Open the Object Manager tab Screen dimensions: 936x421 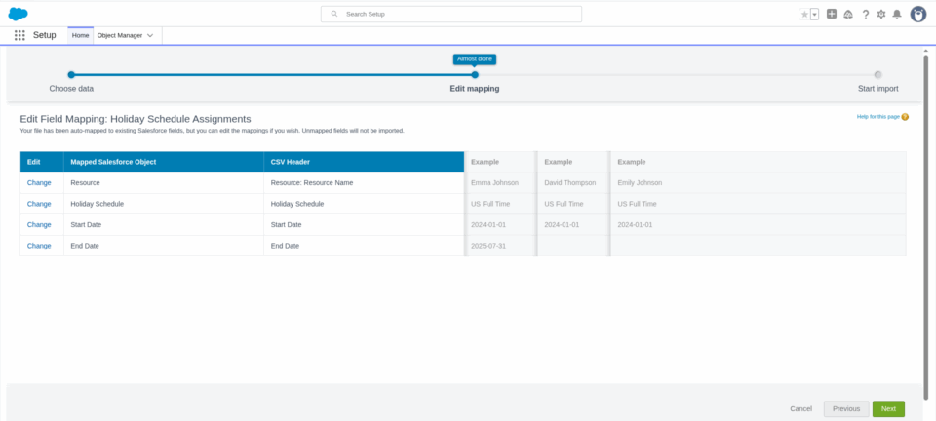point(119,35)
